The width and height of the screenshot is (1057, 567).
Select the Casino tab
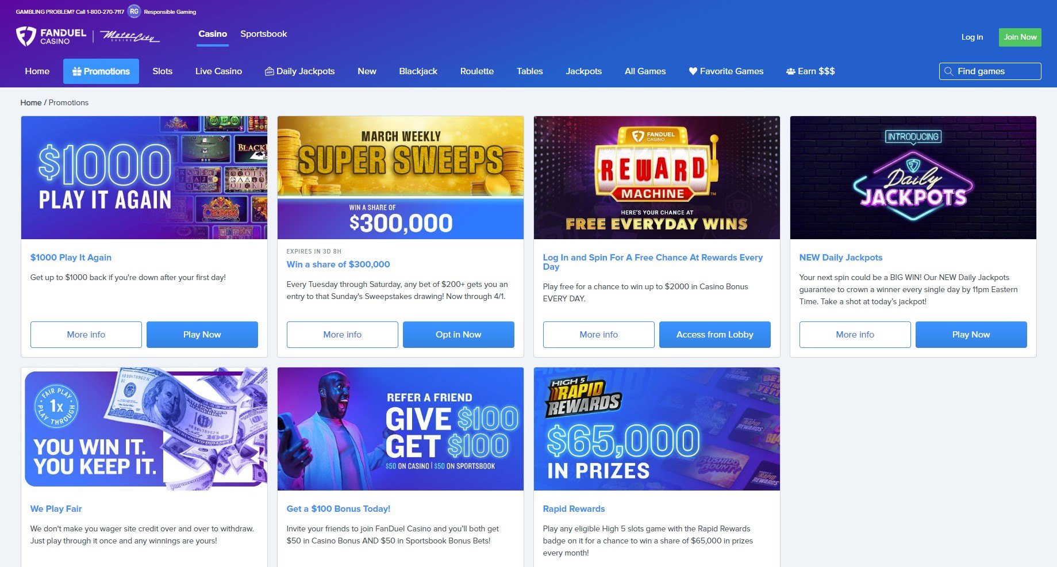pos(213,34)
